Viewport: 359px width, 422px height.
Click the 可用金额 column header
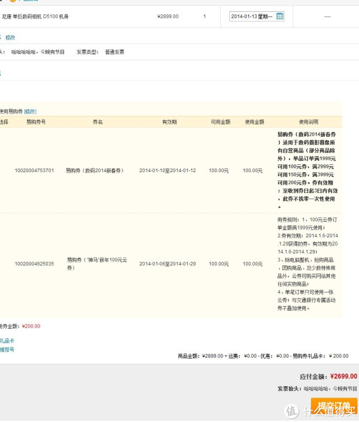click(220, 122)
